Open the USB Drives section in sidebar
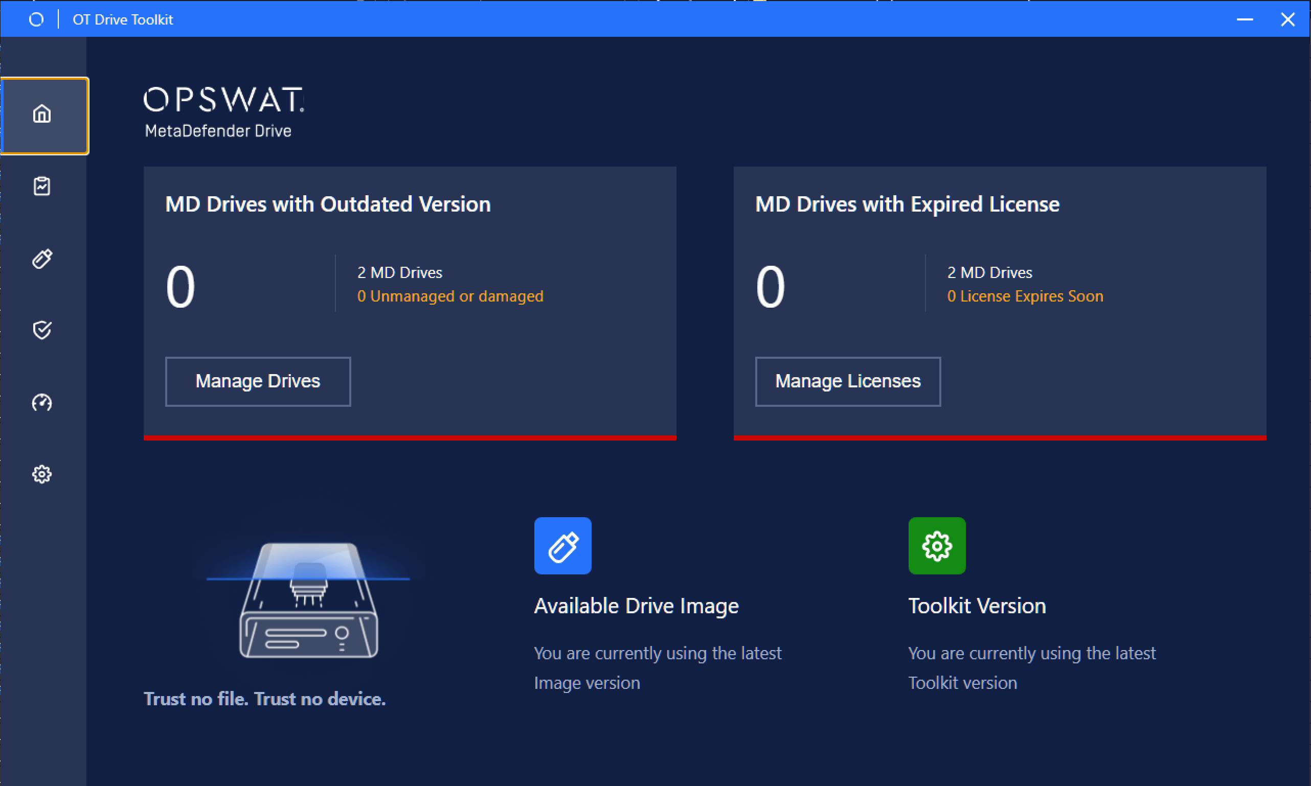The width and height of the screenshot is (1311, 786). [x=42, y=259]
